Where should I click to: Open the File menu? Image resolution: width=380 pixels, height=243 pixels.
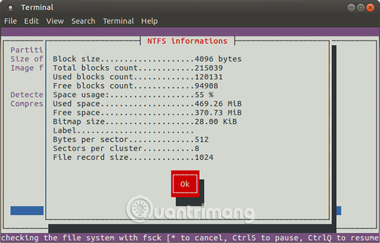pos(11,21)
